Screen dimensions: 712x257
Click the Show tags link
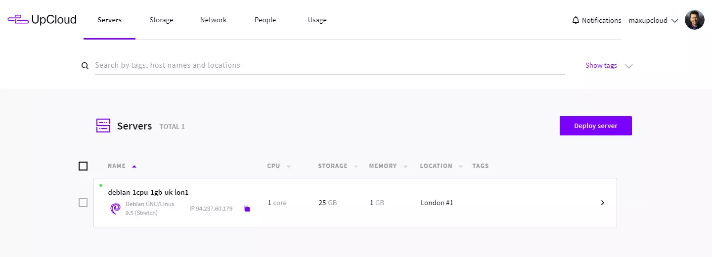601,65
